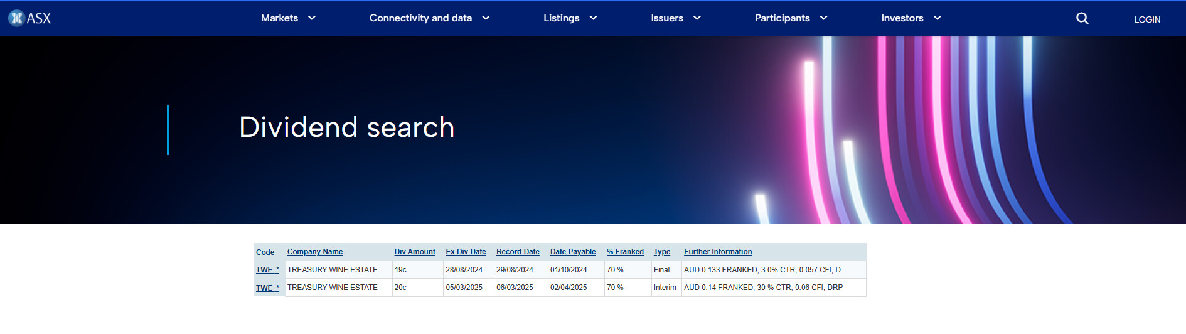Sort by % Franked header
This screenshot has width=1186, height=334.
[625, 252]
